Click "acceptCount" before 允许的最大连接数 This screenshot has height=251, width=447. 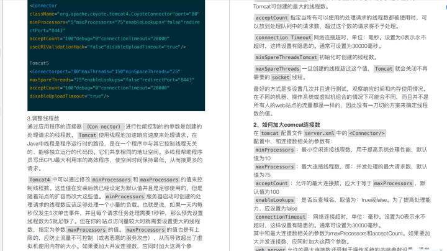click(x=272, y=183)
